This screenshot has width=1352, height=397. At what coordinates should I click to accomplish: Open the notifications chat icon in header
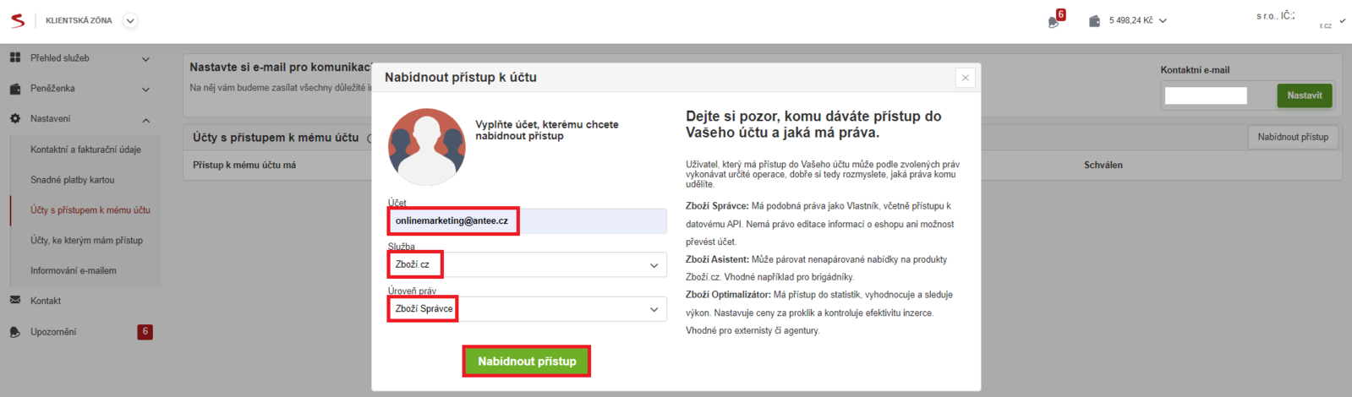point(1054,21)
